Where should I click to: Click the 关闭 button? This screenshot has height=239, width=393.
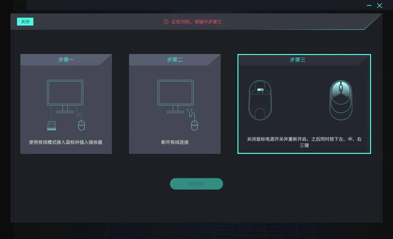25,22
